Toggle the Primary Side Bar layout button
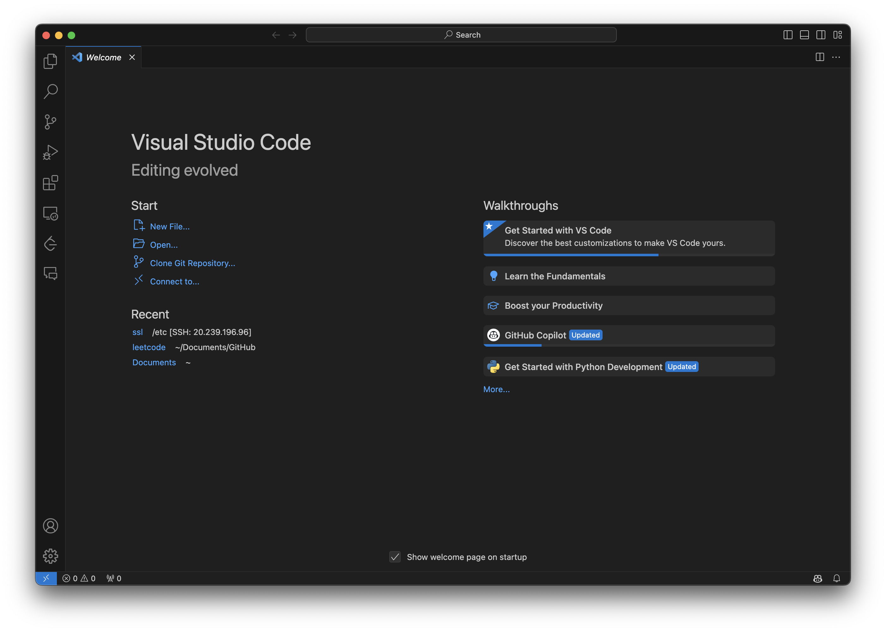Image resolution: width=886 pixels, height=632 pixels. 787,35
